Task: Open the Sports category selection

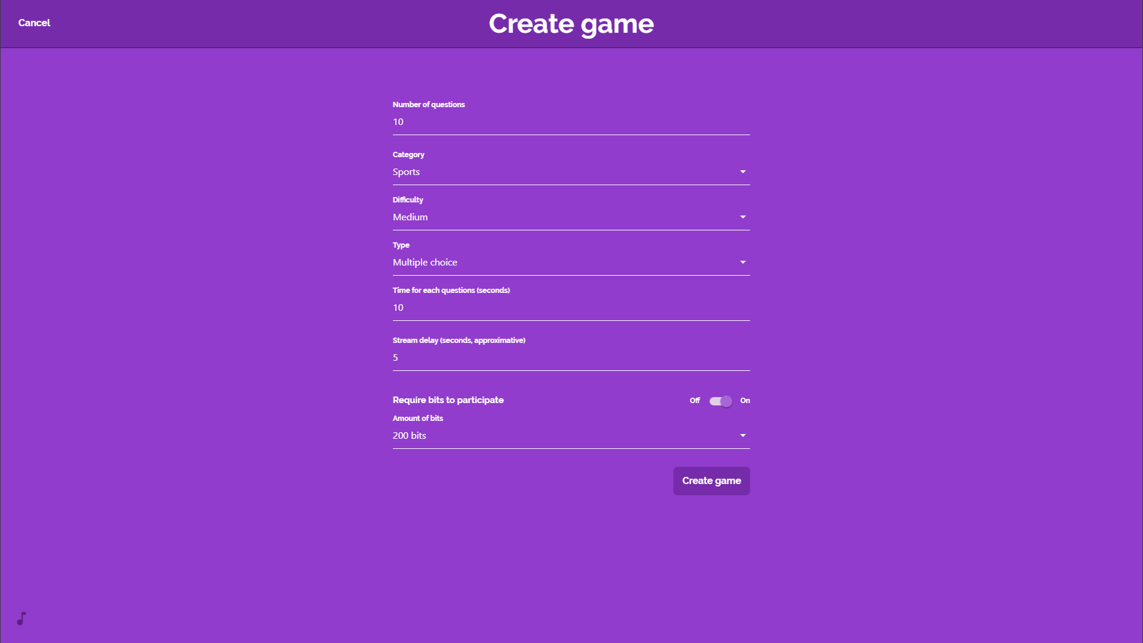Action: 406,172
